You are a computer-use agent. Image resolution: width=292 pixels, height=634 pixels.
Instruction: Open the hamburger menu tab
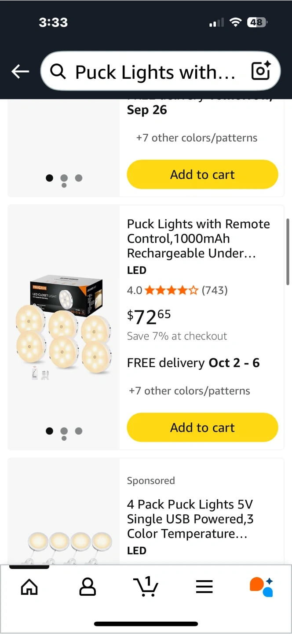click(x=204, y=586)
